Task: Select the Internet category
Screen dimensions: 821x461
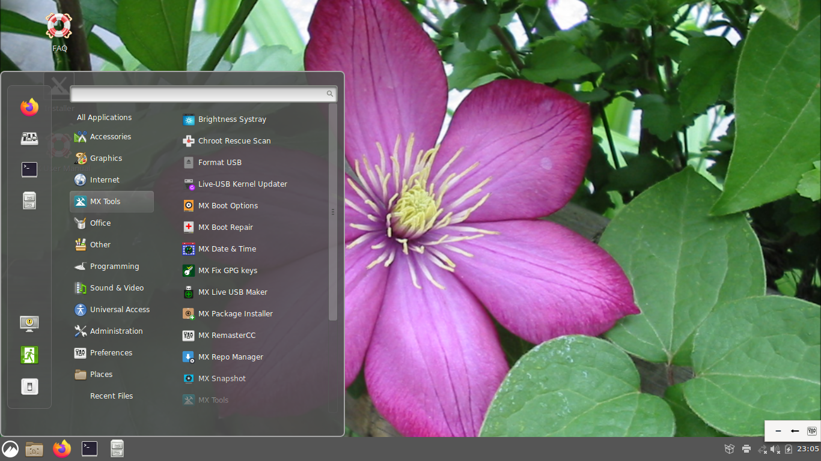Action: (x=105, y=180)
